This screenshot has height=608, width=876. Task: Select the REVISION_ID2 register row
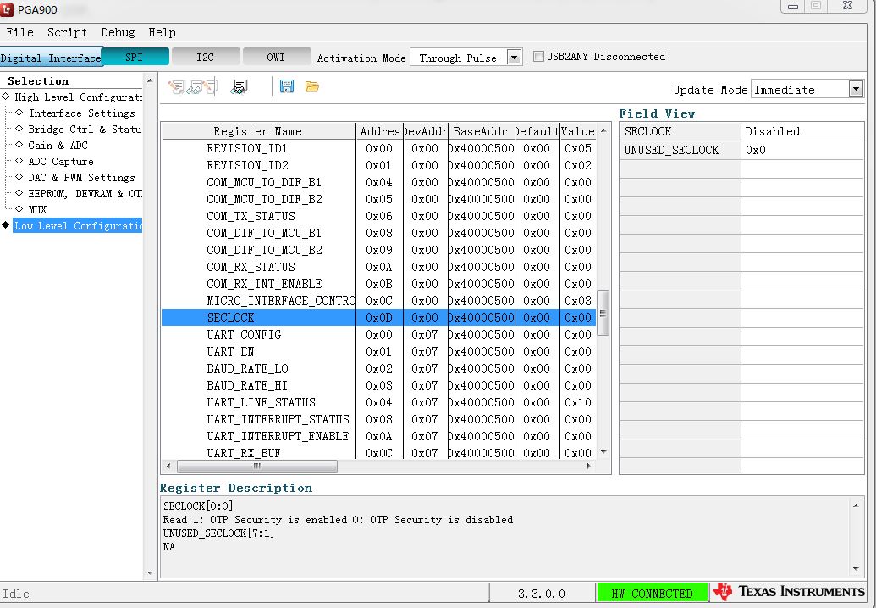point(378,165)
